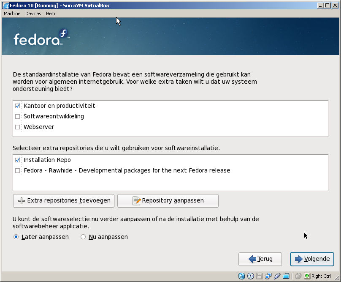Select the Kantoor en productiviteit row text
The width and height of the screenshot is (341, 282).
click(60, 106)
